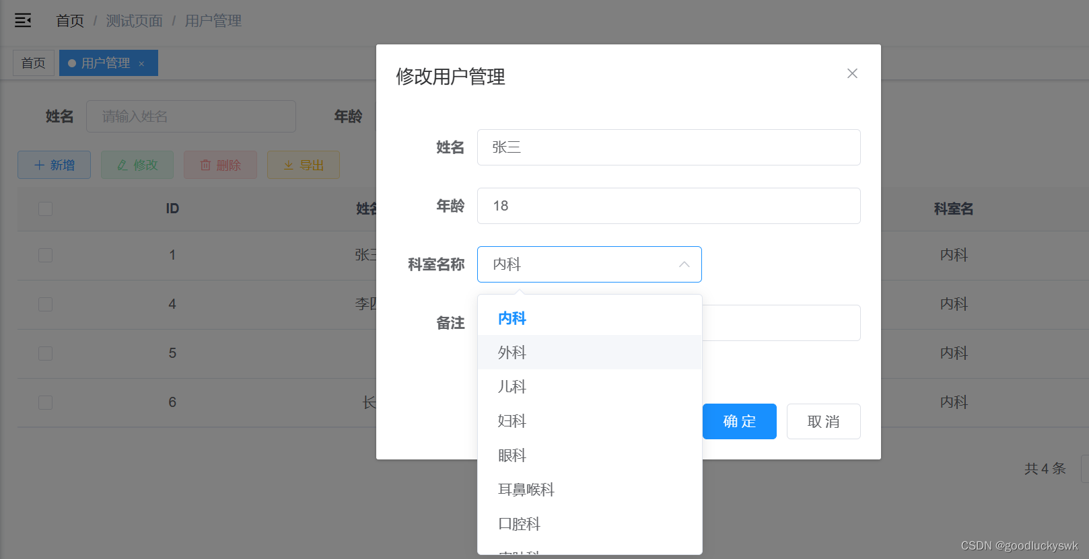Close the 修改用户管理 dialog with X icon
Screen dimensions: 1089x559
click(852, 73)
